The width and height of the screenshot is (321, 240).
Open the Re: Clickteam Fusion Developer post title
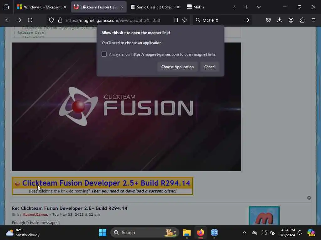tap(70, 208)
